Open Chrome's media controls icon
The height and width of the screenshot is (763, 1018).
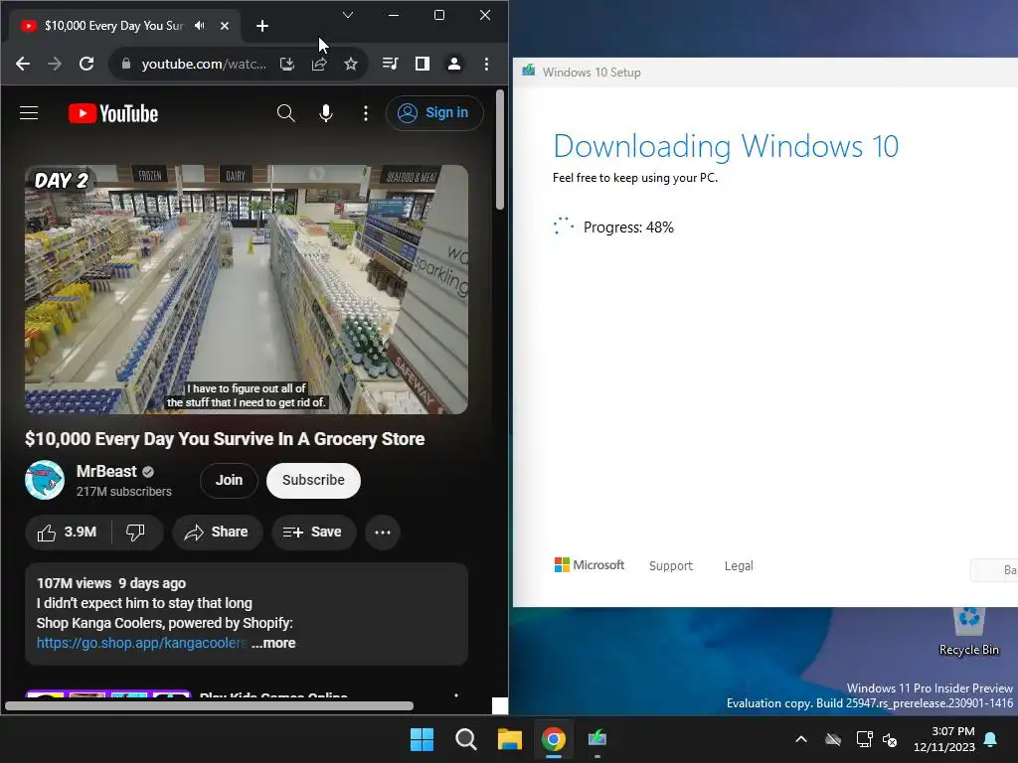coord(390,64)
